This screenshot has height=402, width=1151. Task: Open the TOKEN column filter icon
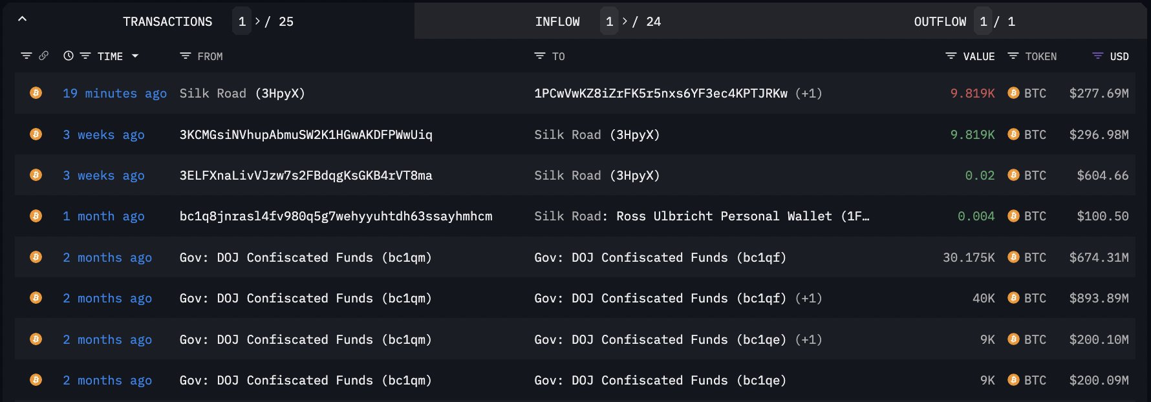click(x=1013, y=56)
